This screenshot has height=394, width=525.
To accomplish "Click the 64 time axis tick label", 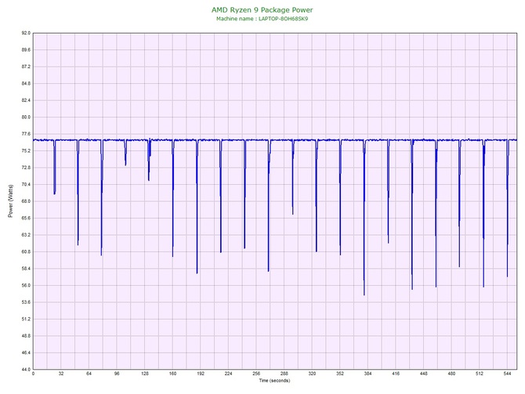I will pyautogui.click(x=89, y=374).
